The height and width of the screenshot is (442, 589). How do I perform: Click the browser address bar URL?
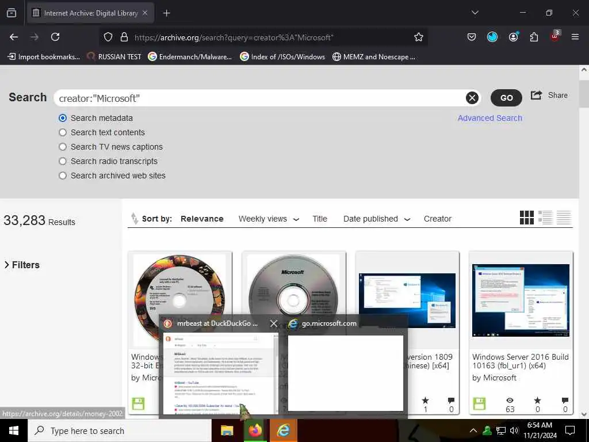click(234, 37)
